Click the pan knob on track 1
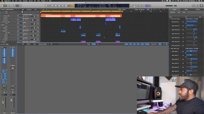This screenshot has width=204, height=114. pos(38,16)
